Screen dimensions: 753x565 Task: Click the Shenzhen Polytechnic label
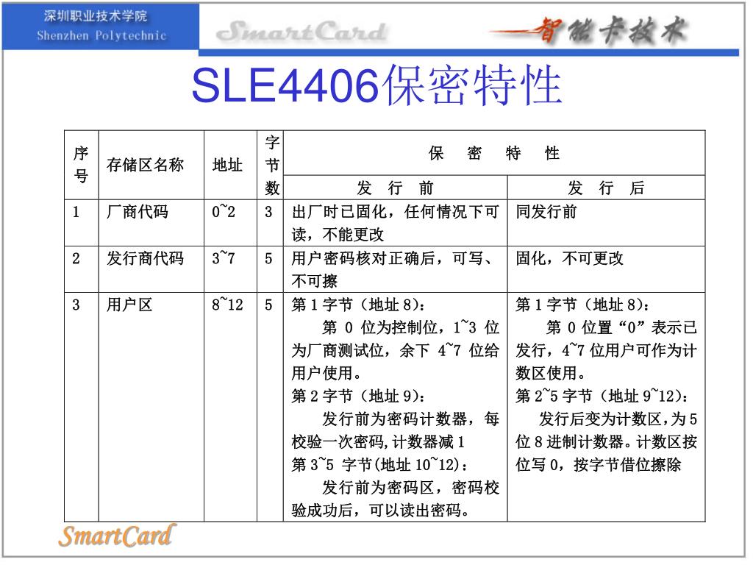(101, 35)
